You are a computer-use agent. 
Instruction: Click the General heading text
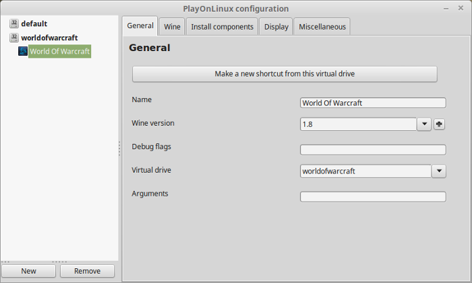tap(149, 48)
